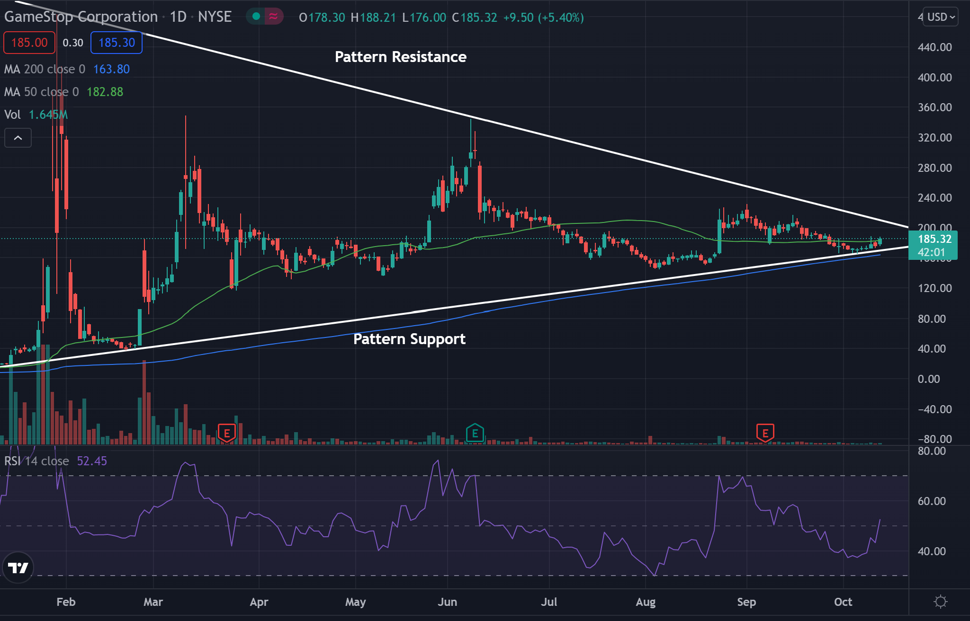
Task: Select the RSI 14 close indicator label
Action: (x=37, y=461)
